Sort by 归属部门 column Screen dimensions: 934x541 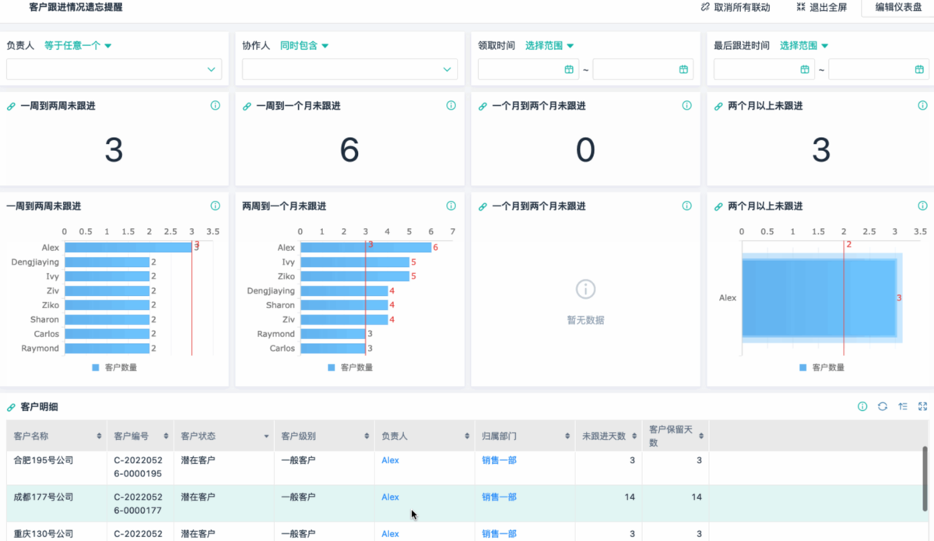tap(567, 436)
